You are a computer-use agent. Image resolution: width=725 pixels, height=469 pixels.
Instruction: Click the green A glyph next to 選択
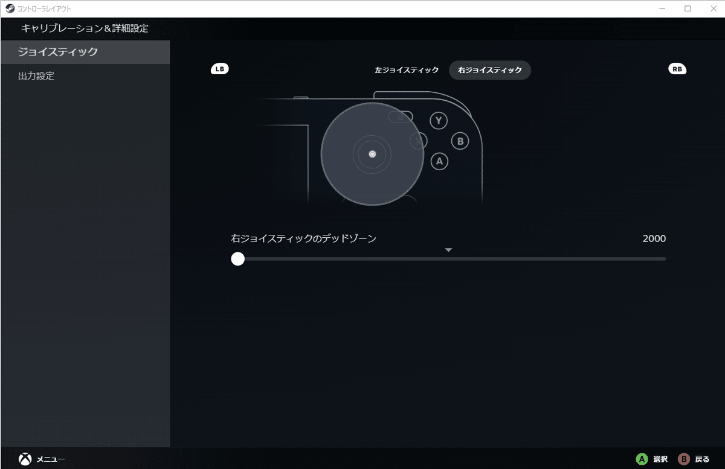[x=642, y=459]
